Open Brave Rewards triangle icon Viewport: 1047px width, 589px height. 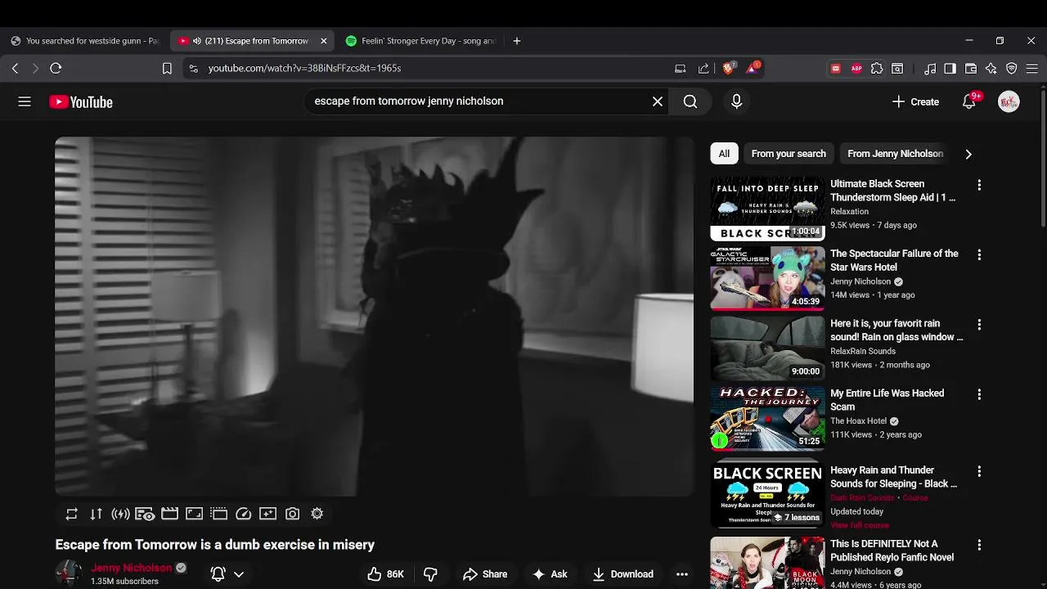click(x=753, y=69)
